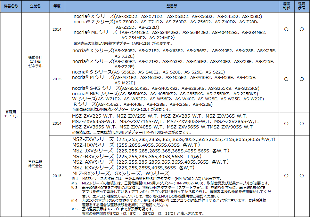Click the 三菱電機株式会社 company cell
This screenshot has width=310, height=217.
pyautogui.click(x=36, y=164)
